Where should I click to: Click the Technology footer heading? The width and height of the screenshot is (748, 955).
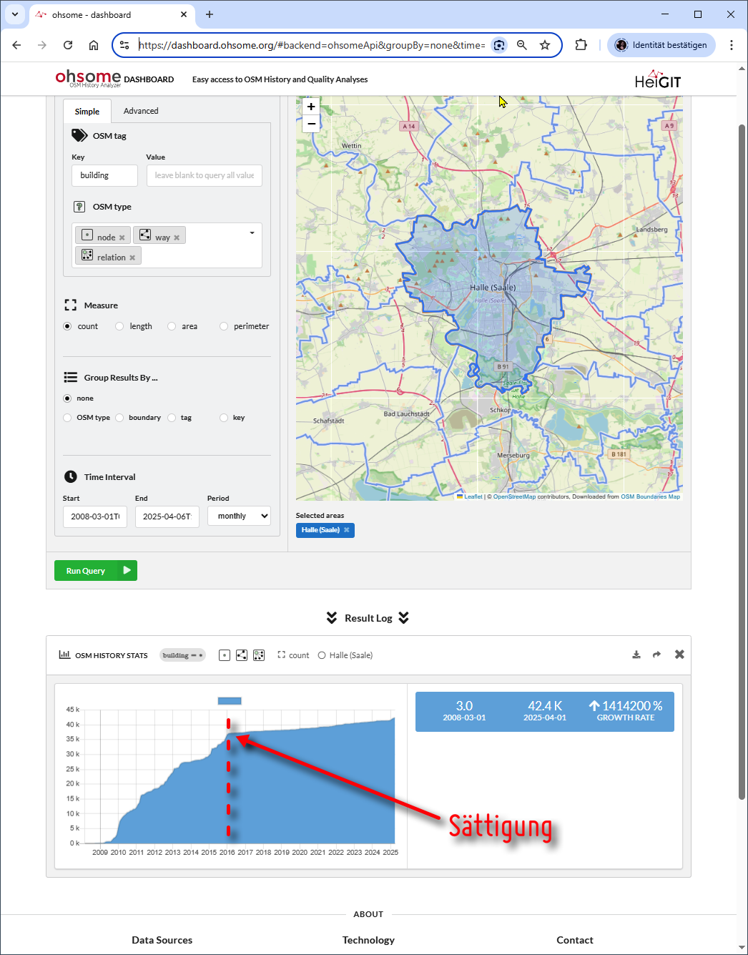pyautogui.click(x=368, y=940)
